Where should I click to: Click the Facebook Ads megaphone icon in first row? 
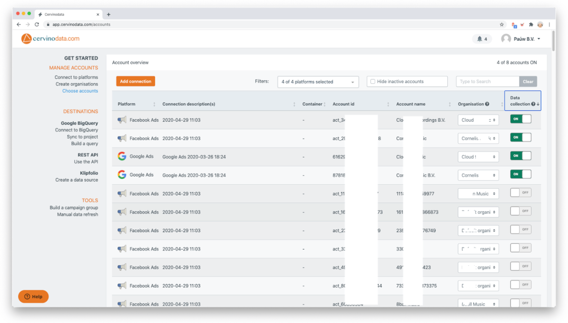(x=122, y=120)
